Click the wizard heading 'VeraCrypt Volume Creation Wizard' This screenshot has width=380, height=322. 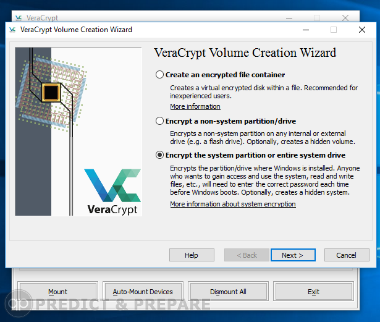(245, 53)
